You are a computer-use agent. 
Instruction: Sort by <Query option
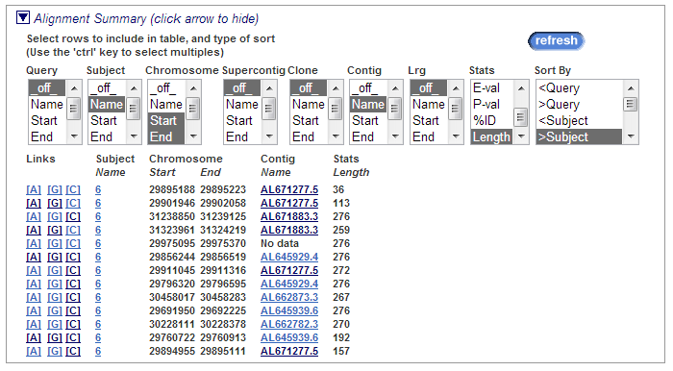point(579,87)
